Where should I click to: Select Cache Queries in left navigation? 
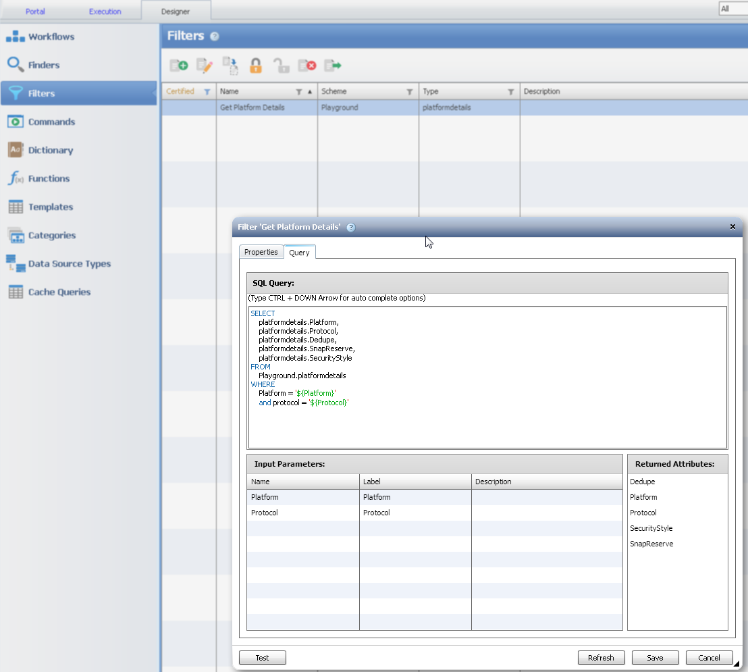click(x=59, y=292)
